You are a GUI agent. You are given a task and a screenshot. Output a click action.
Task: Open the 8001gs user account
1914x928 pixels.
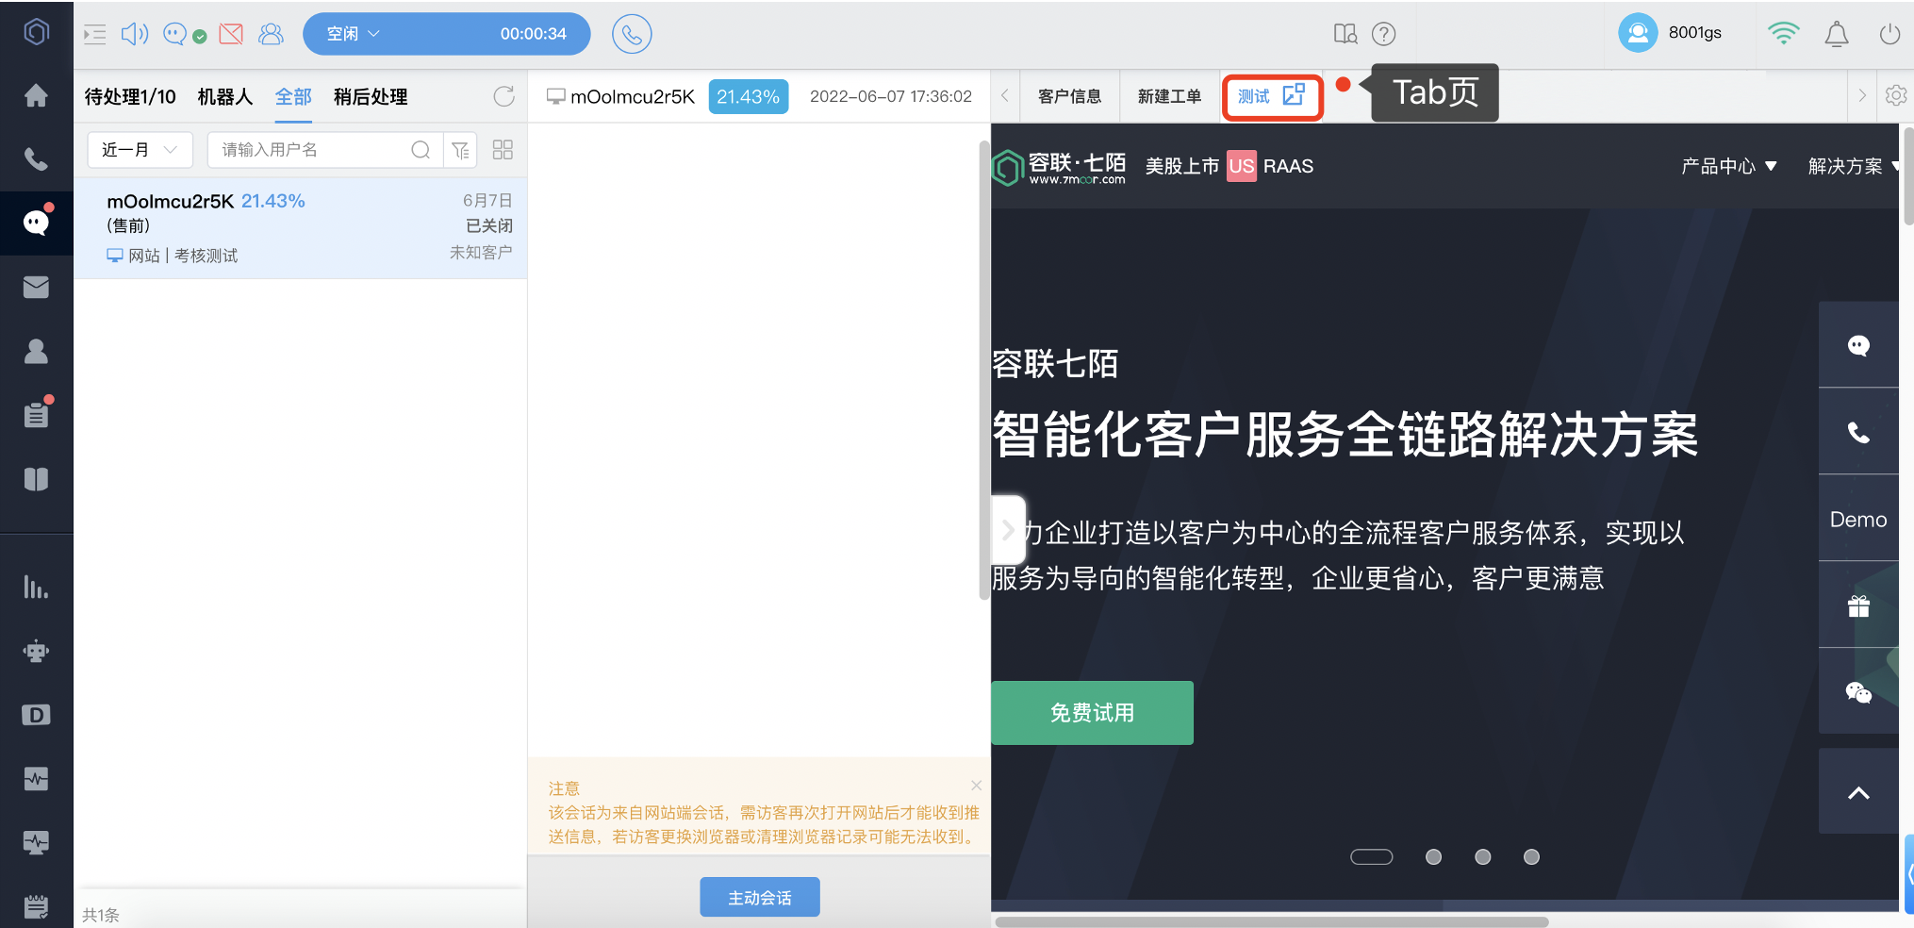(1671, 33)
